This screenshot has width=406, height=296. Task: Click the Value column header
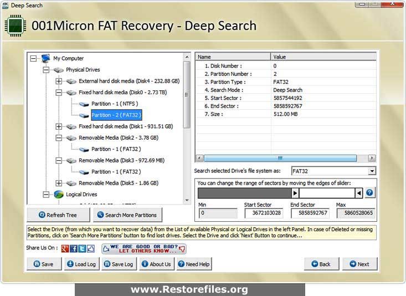pos(323,57)
